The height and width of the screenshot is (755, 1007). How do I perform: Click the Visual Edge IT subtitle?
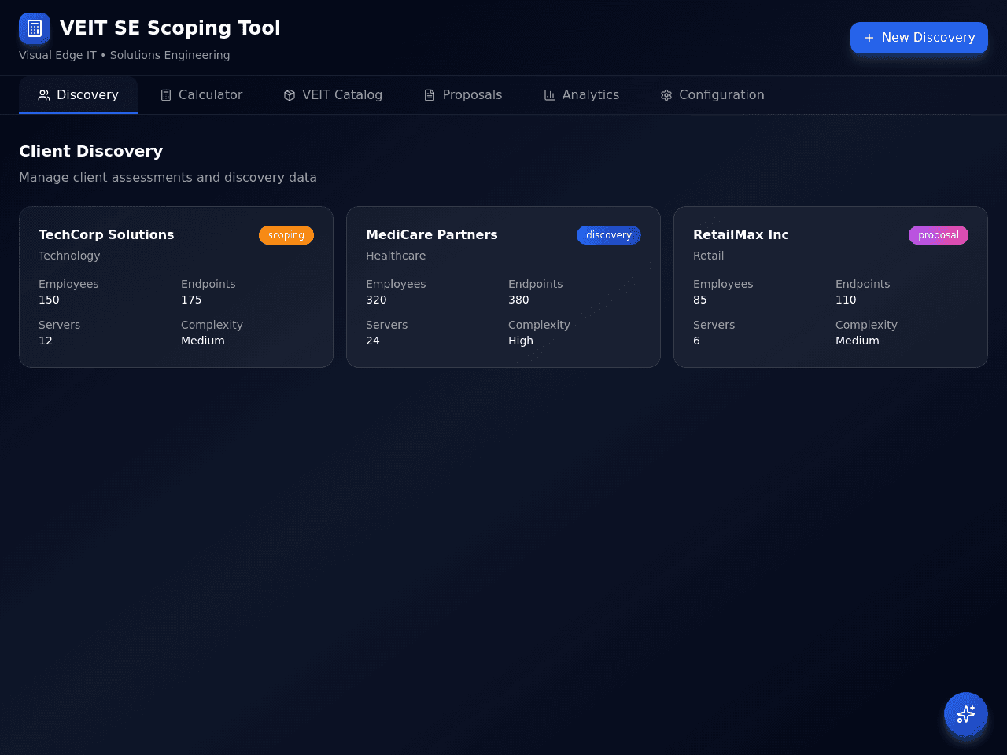click(124, 55)
